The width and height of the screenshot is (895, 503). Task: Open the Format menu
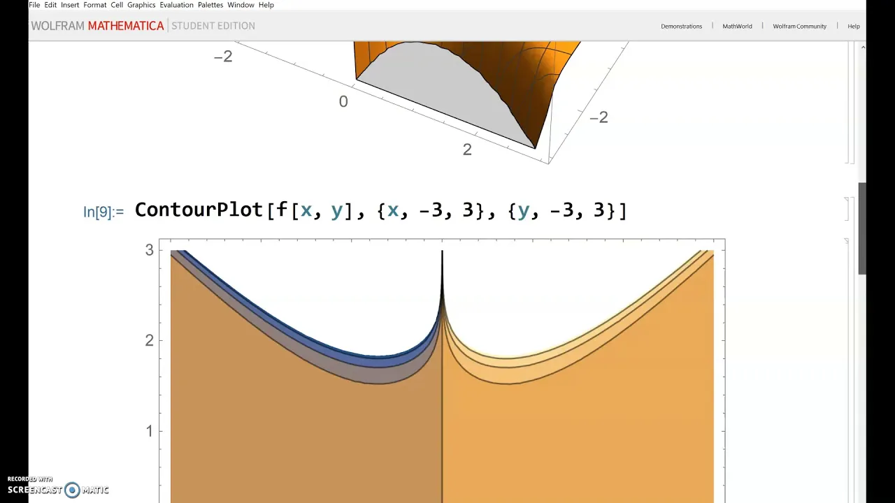pos(95,5)
